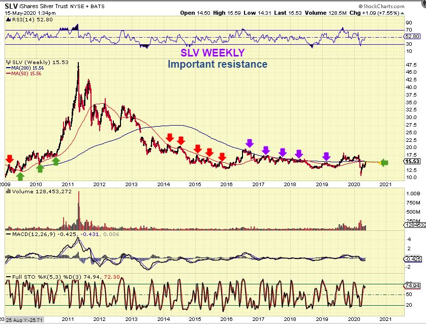The image size is (426, 324).
Task: Click the 52.80 RSI value tag on the axis
Action: pos(412,37)
